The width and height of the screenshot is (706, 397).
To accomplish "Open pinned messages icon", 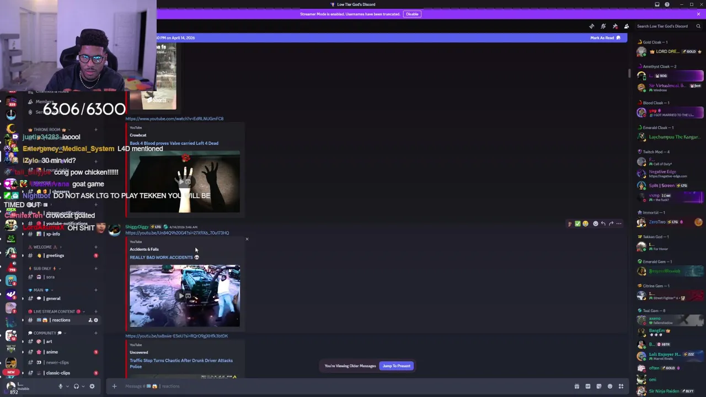I will click(x=615, y=26).
